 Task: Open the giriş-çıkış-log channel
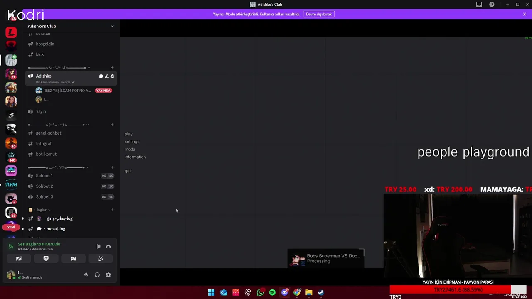(71, 218)
